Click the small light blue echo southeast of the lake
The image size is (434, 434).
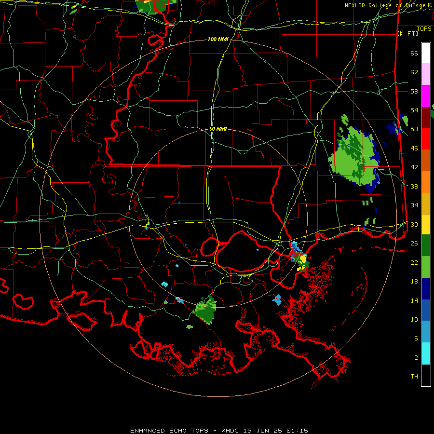pyautogui.click(x=277, y=300)
